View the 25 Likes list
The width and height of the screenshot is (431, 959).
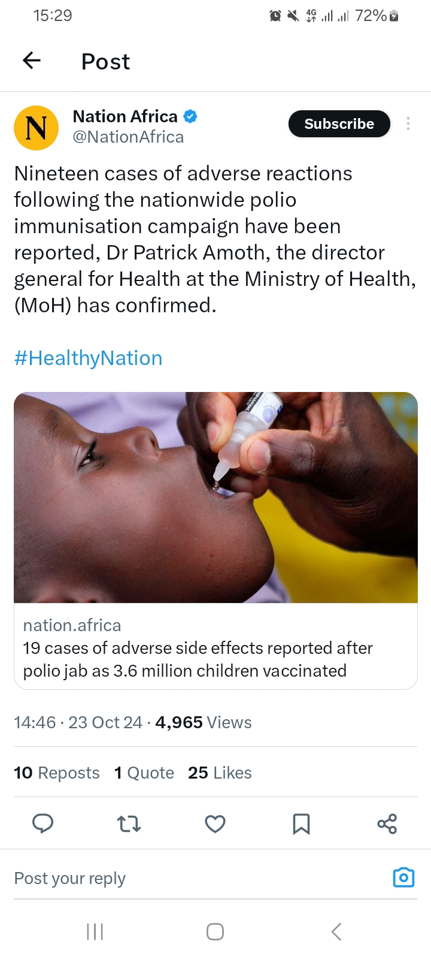coord(220,773)
